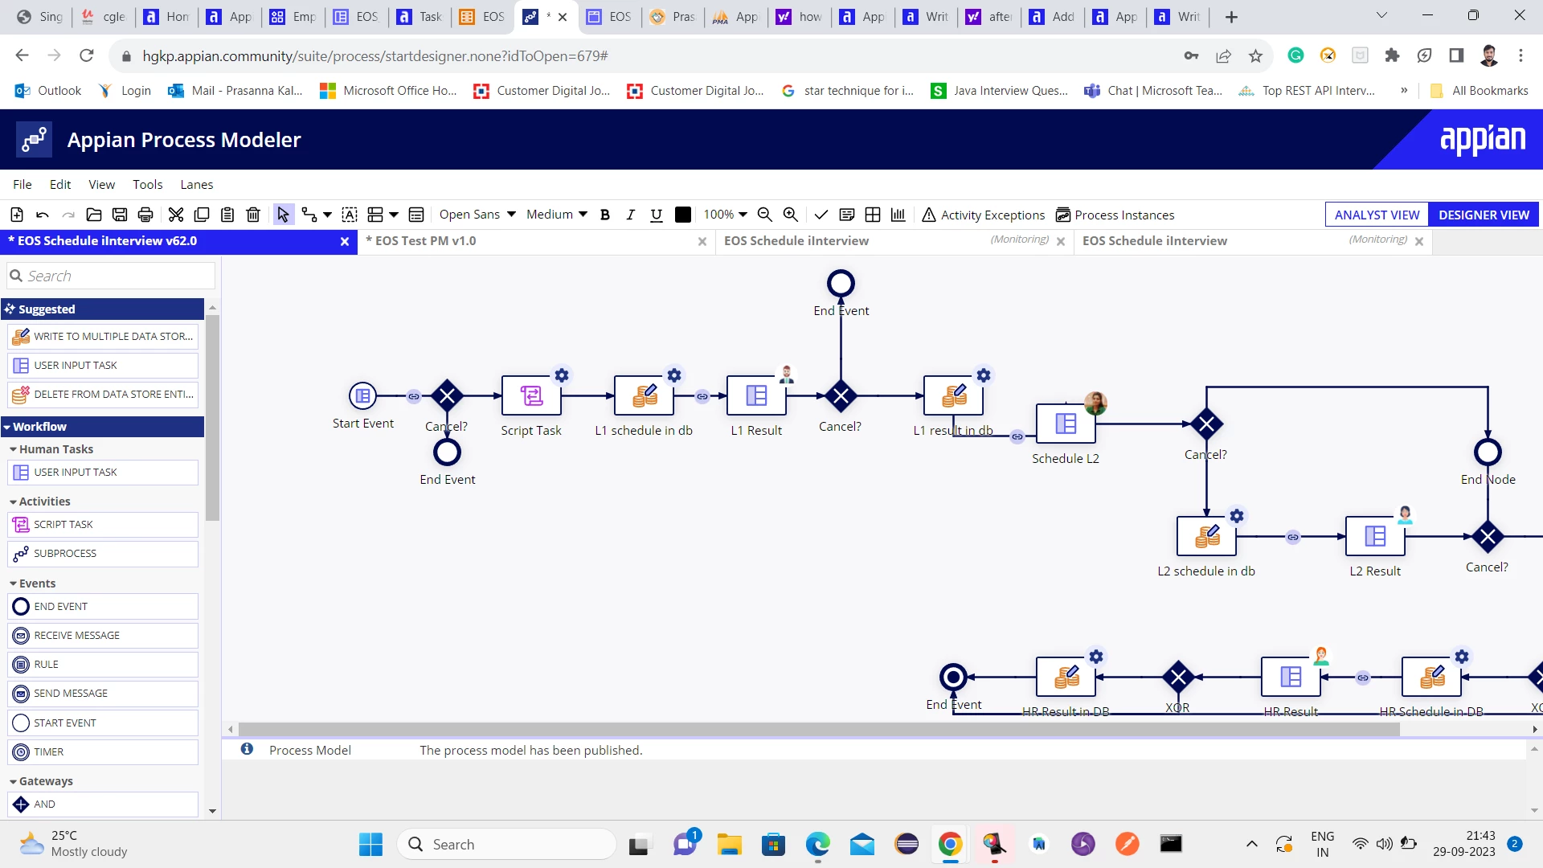Toggle italic text formatting
This screenshot has height=868, width=1543.
631,215
